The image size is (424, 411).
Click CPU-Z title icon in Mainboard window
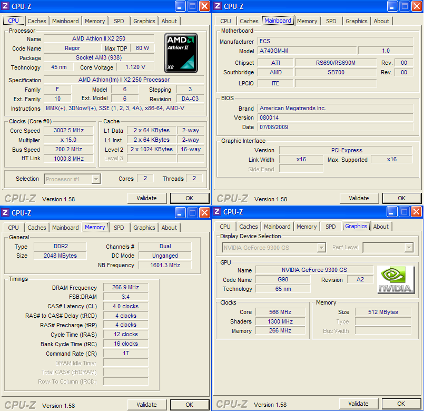218,6
